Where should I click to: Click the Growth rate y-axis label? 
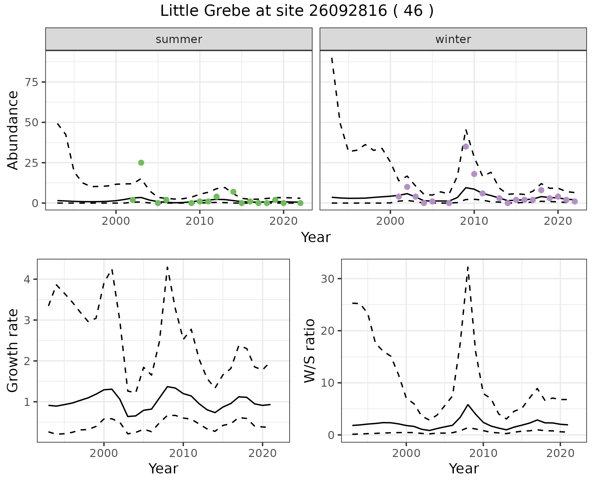click(x=13, y=351)
